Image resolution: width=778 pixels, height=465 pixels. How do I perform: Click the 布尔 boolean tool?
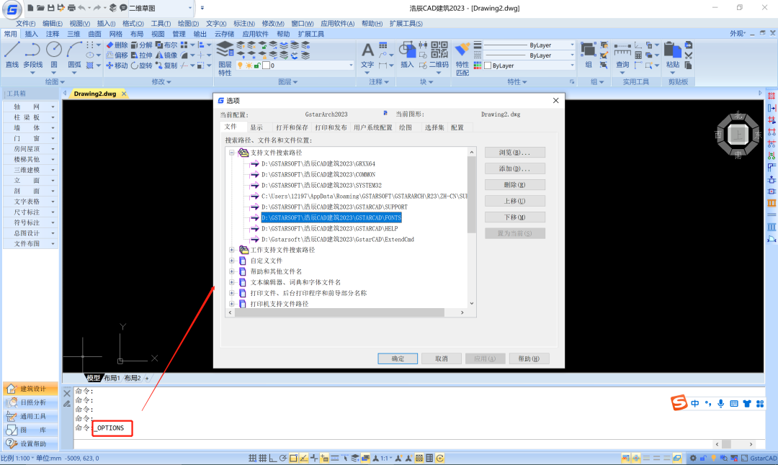click(x=166, y=45)
